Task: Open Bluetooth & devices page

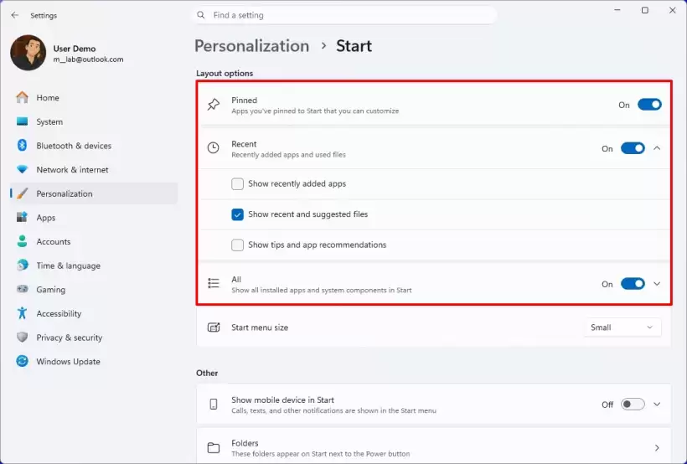Action: [94, 146]
